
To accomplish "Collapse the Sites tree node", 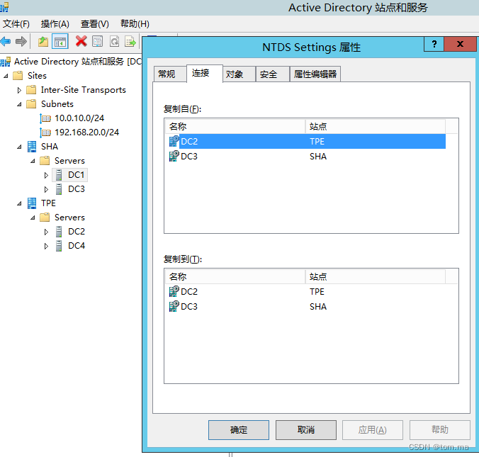I will tap(6, 76).
